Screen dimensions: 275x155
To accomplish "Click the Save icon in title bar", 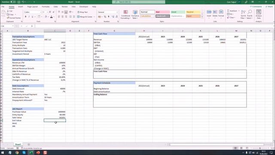I will click(x=19, y=2).
